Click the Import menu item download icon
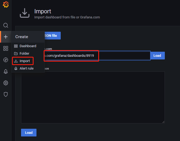180x141 pixels. [x=16, y=61]
